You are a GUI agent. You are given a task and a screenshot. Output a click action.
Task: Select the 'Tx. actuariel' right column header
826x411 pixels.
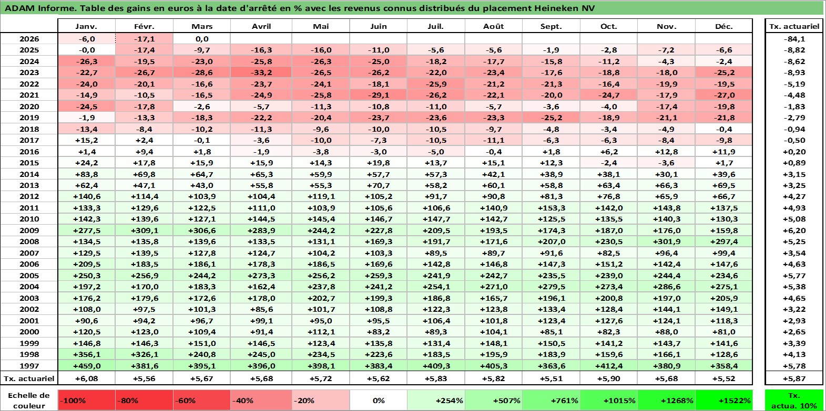(x=794, y=26)
